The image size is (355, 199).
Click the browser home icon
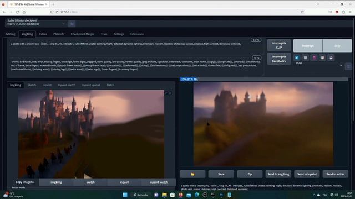24,12
